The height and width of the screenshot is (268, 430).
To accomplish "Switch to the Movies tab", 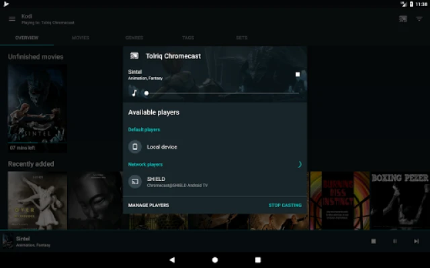I will (x=81, y=38).
